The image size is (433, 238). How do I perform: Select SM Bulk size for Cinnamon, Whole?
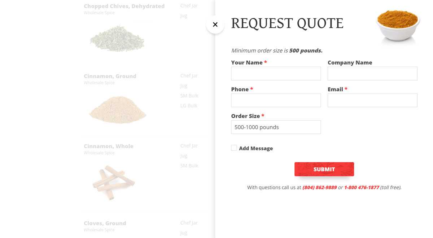click(189, 166)
